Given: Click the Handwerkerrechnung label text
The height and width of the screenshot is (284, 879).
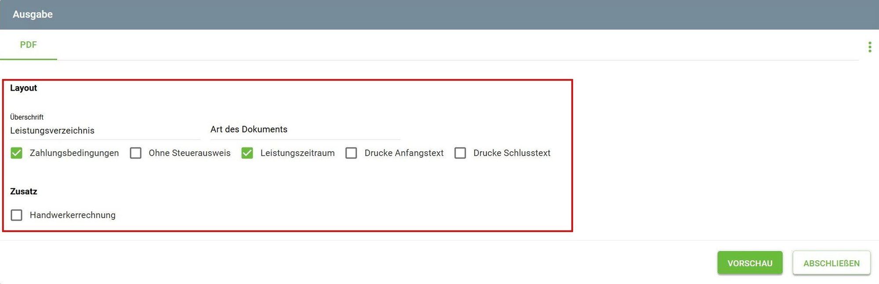Looking at the screenshot, I should pyautogui.click(x=72, y=215).
